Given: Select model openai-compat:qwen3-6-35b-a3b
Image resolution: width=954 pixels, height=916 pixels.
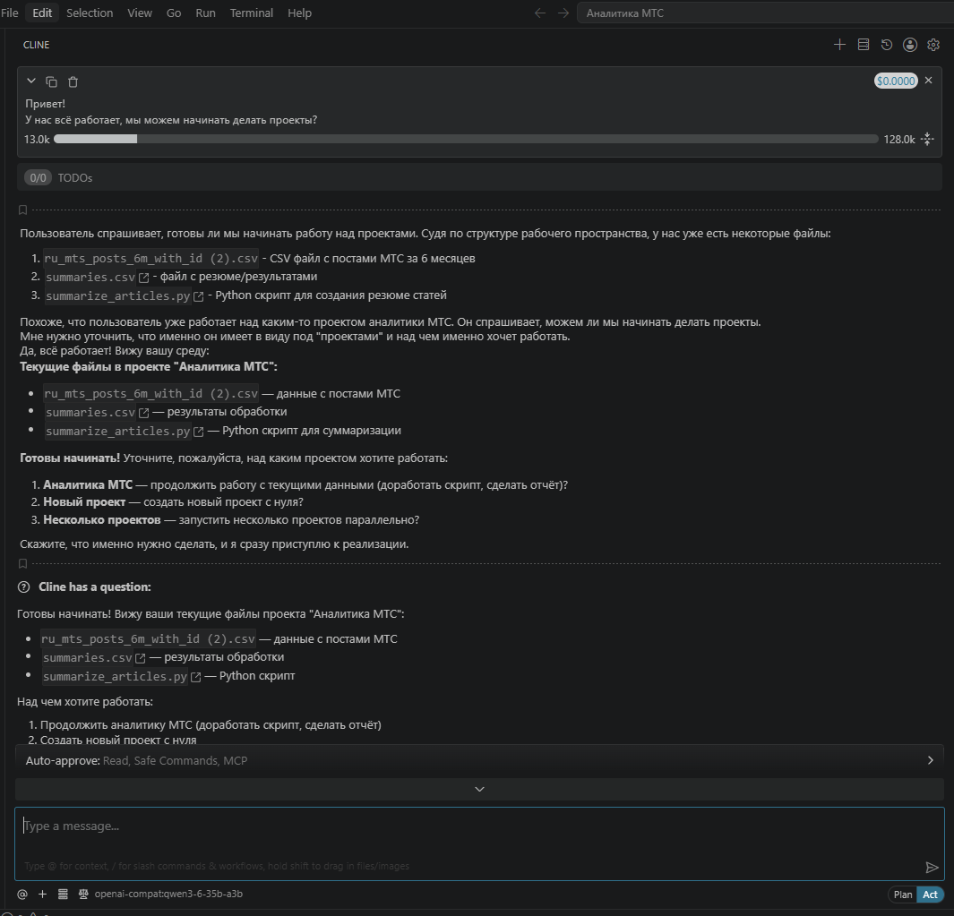Looking at the screenshot, I should (x=168, y=895).
